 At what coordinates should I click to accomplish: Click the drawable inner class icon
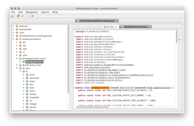tap(27, 97)
